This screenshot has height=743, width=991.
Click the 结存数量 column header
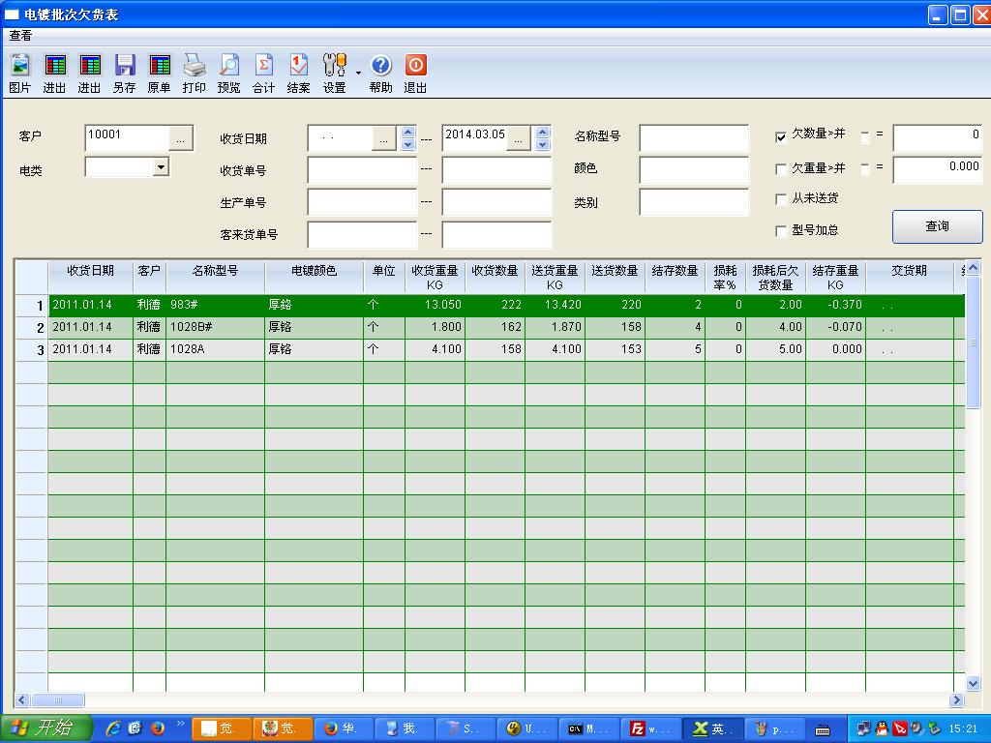coord(675,277)
